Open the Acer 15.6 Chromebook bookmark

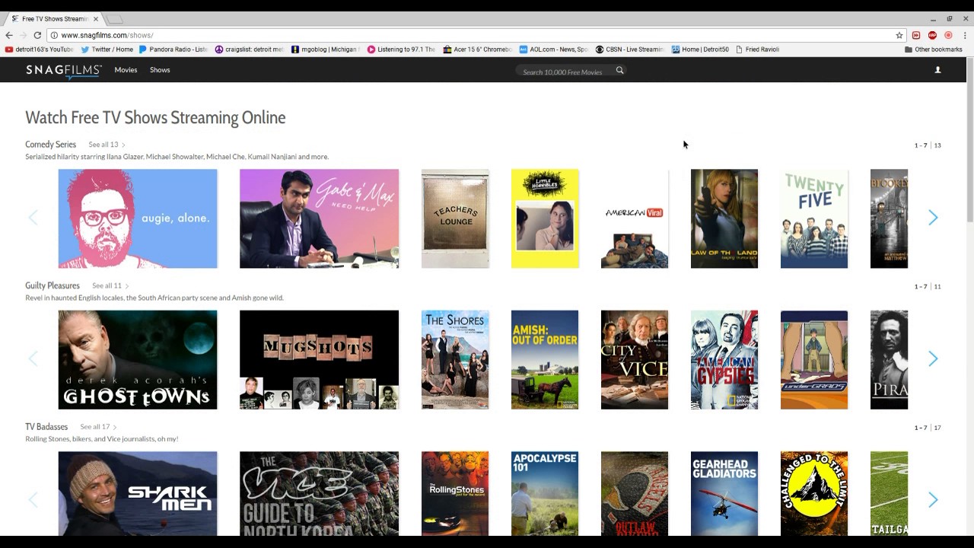tap(478, 49)
